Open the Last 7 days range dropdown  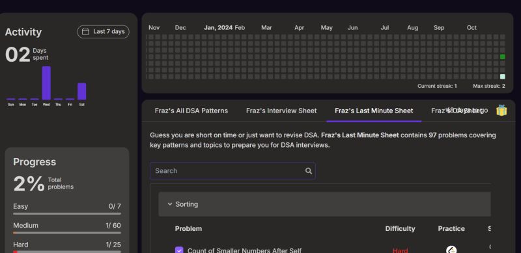[x=104, y=31]
